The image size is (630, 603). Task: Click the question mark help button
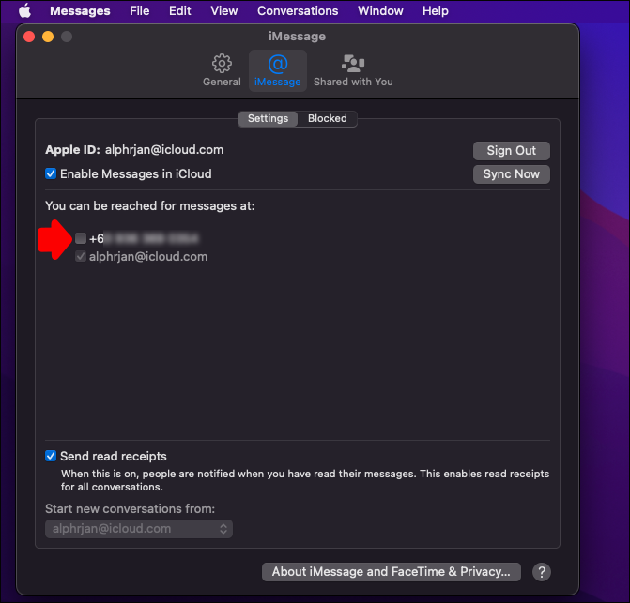pos(541,572)
